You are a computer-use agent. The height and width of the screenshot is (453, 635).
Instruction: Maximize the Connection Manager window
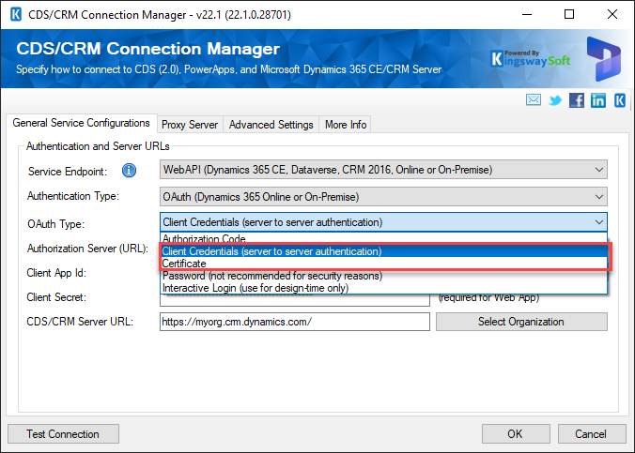click(x=569, y=15)
